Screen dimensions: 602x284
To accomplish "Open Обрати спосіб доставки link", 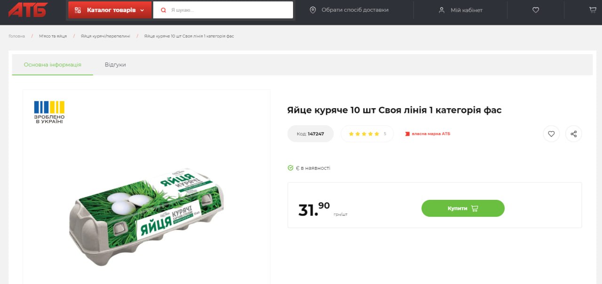I will click(x=355, y=10).
